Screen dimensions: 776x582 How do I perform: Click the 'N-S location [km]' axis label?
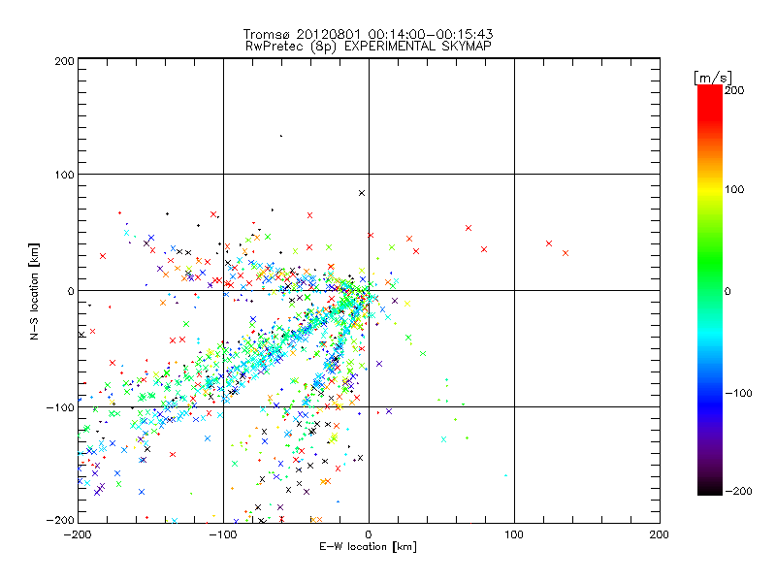point(34,292)
